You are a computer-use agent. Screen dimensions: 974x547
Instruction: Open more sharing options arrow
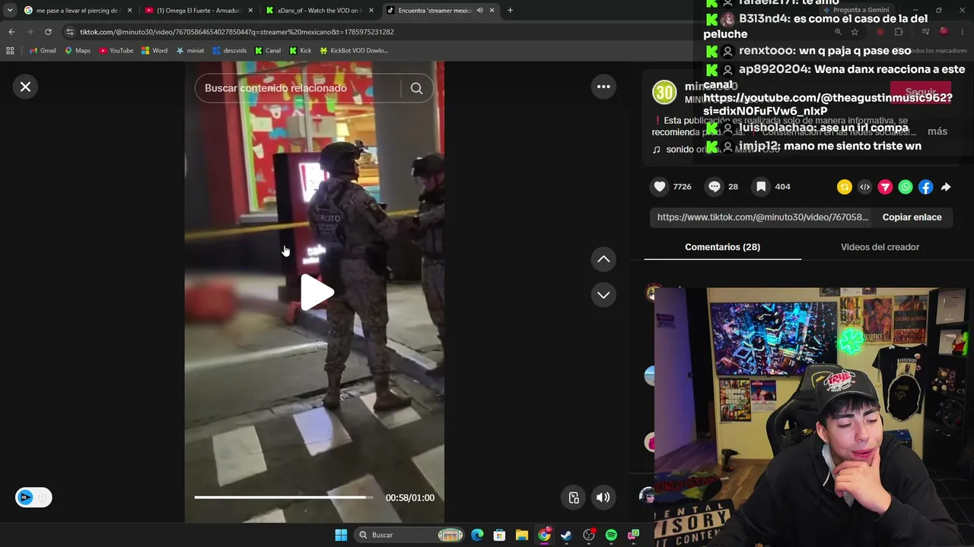(946, 187)
